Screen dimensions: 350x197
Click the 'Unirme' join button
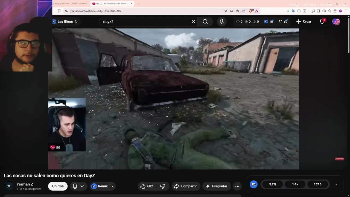[58, 186]
